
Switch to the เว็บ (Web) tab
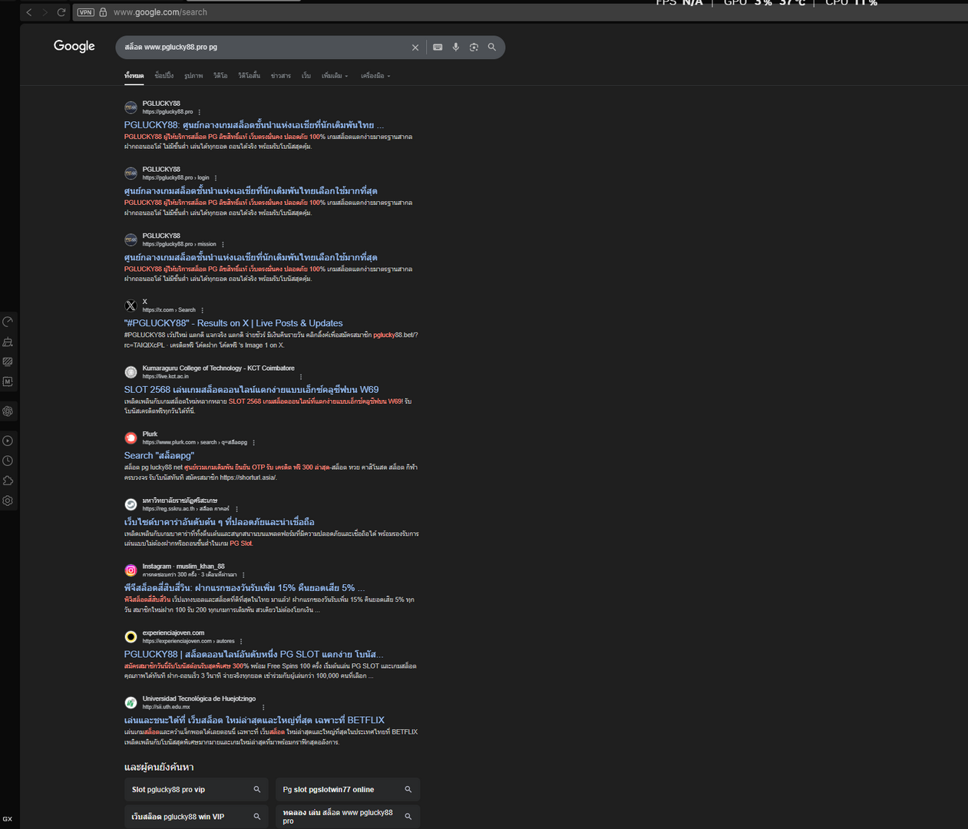(306, 76)
